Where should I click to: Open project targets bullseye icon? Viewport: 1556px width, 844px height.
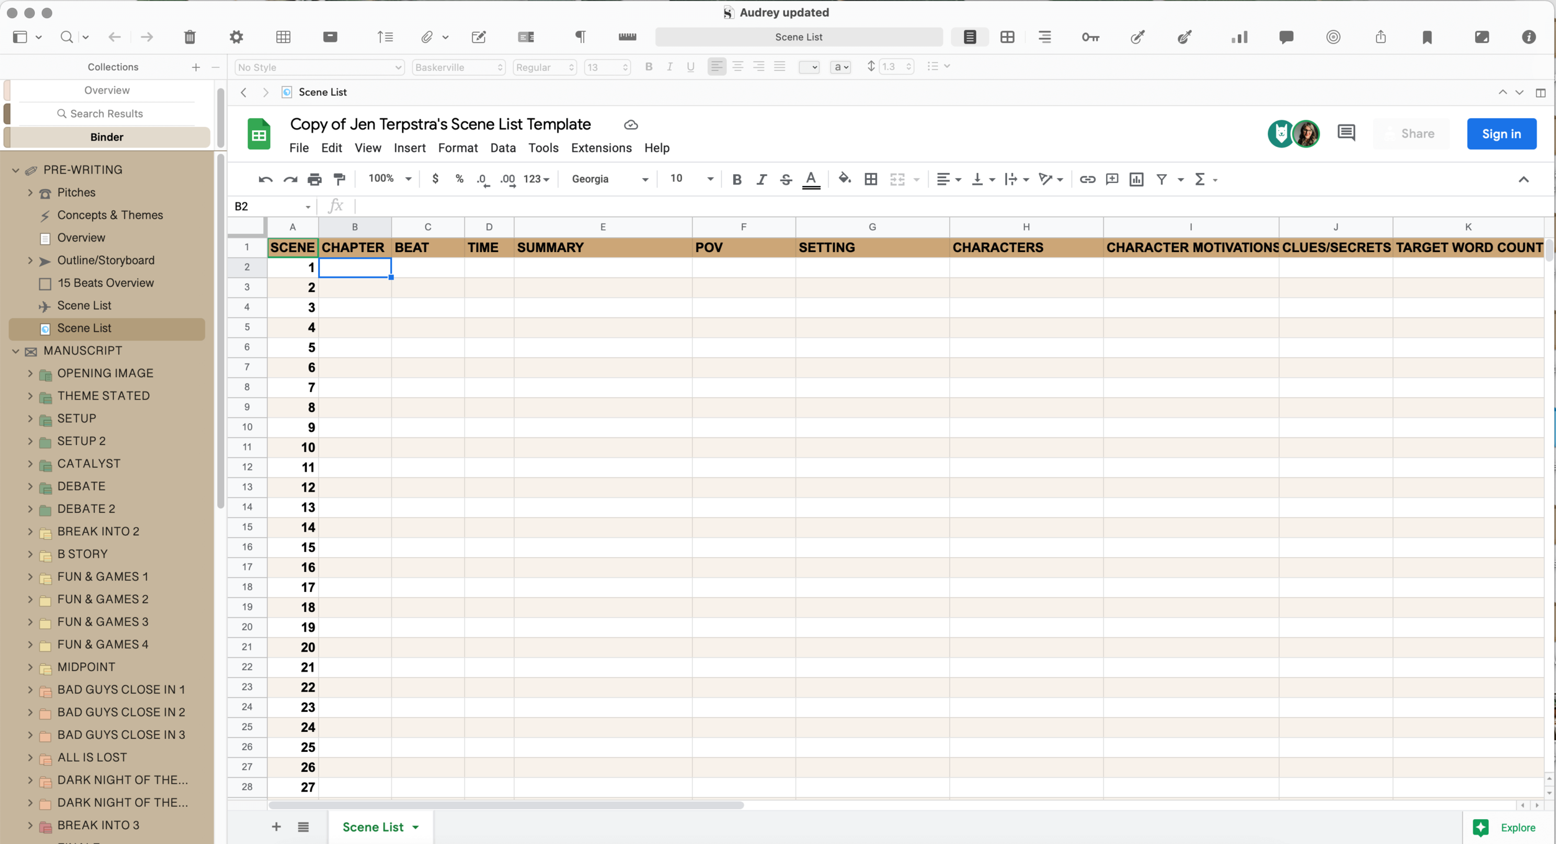(1333, 37)
